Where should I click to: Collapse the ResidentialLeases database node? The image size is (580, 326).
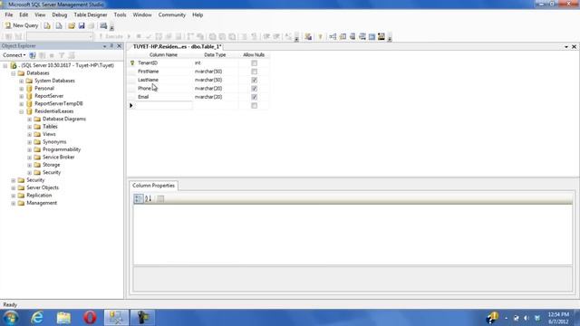pos(22,111)
